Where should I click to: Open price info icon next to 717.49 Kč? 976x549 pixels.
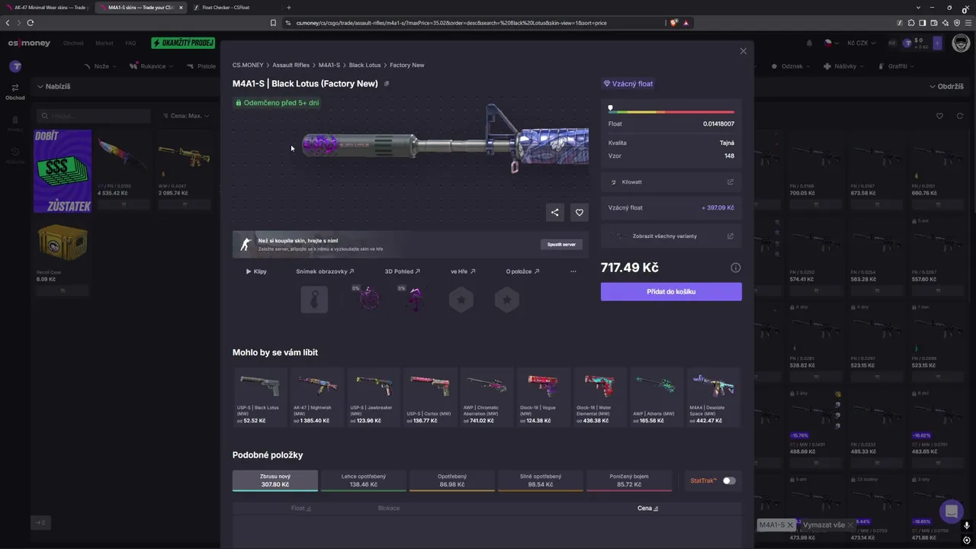pos(736,268)
